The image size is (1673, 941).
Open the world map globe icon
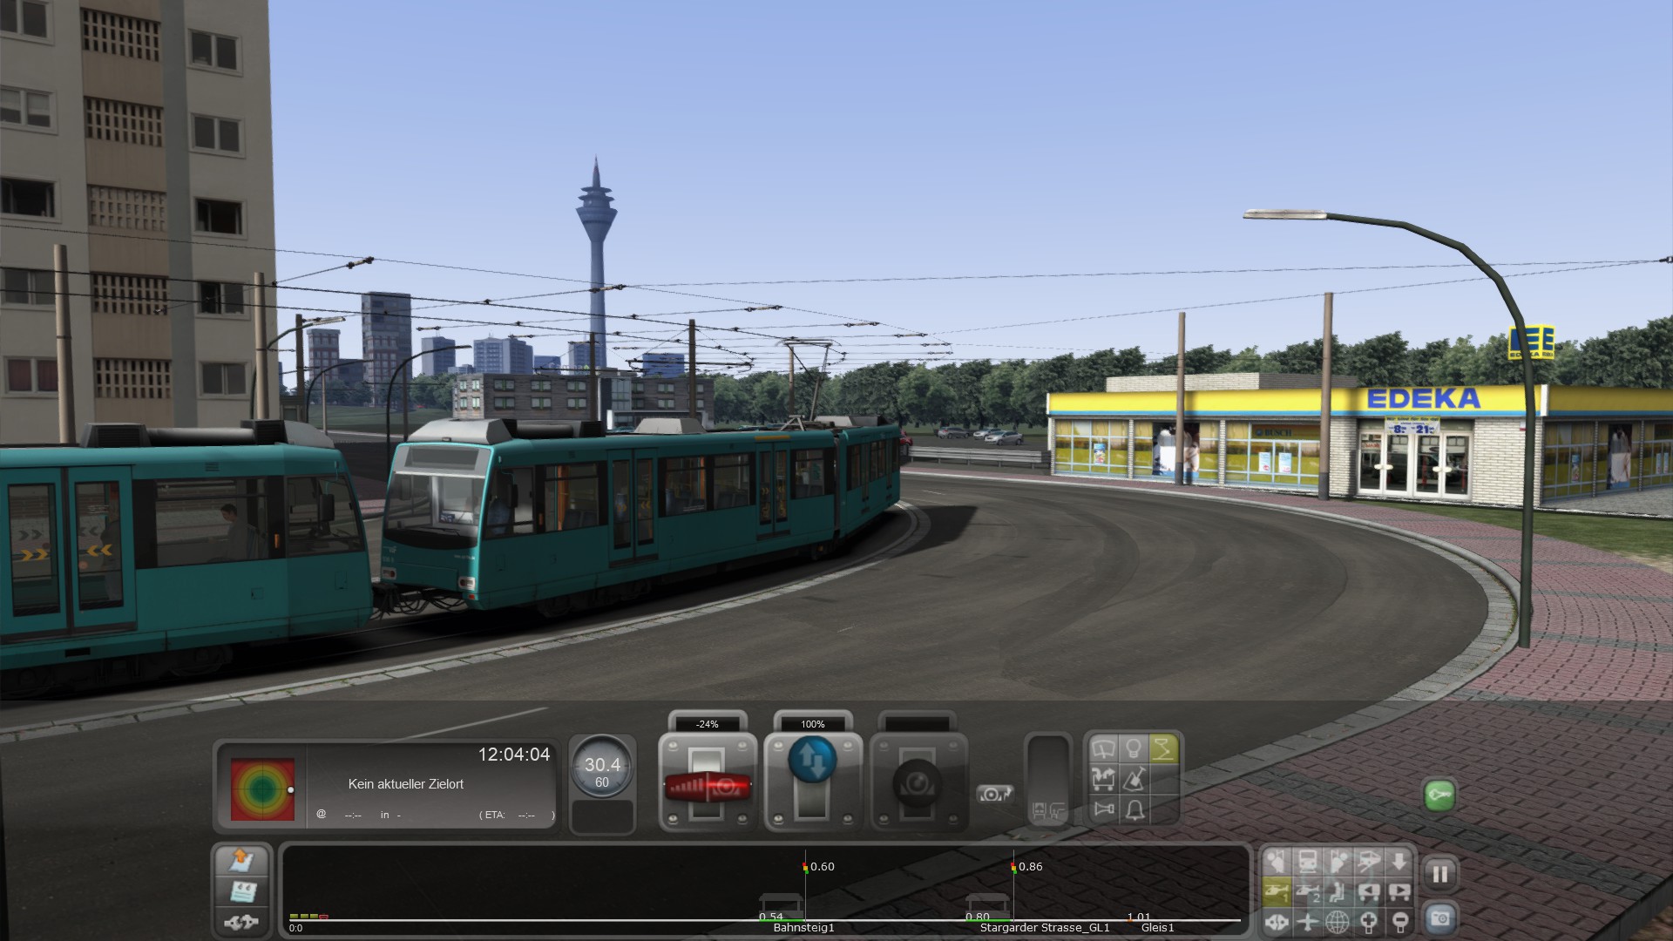click(1338, 921)
